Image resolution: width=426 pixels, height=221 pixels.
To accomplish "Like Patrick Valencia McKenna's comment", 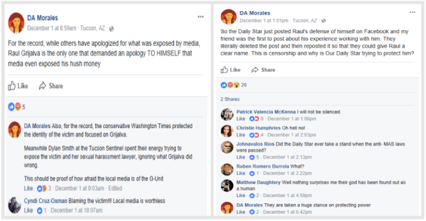I will point(241,118).
